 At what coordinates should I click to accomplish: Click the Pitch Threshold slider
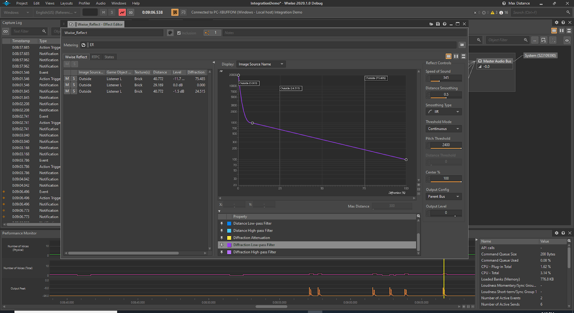(446, 145)
